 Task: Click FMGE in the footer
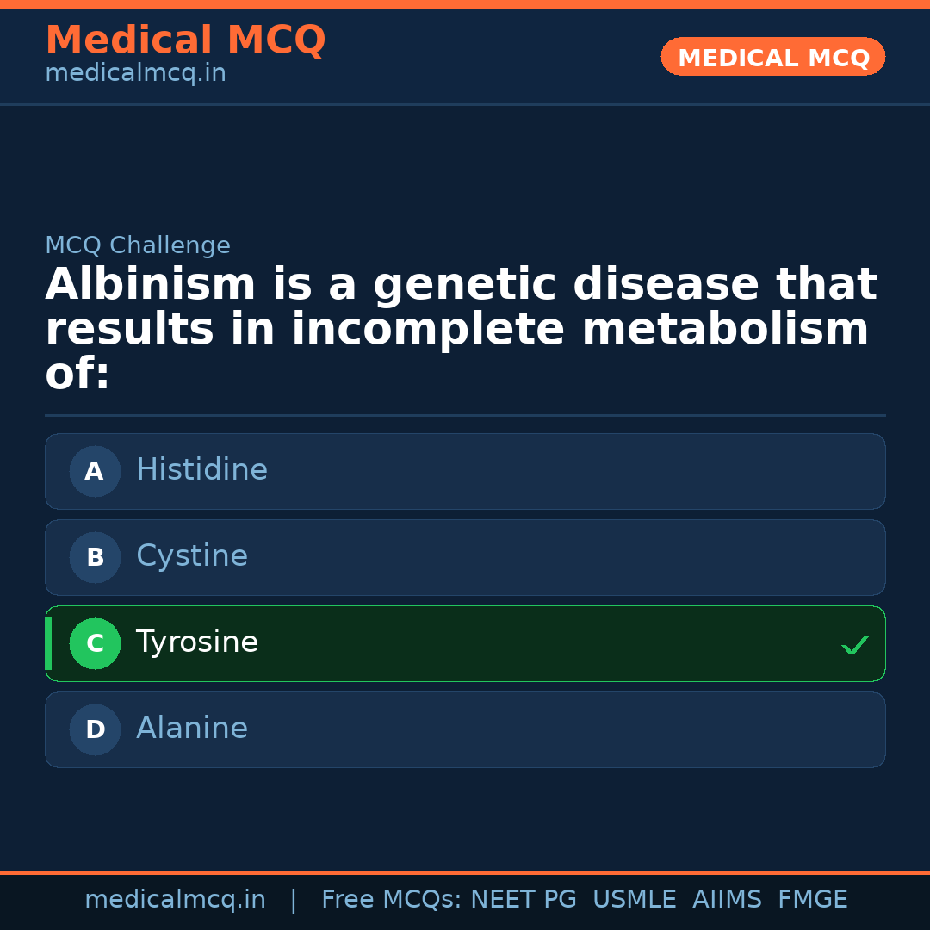tap(812, 900)
